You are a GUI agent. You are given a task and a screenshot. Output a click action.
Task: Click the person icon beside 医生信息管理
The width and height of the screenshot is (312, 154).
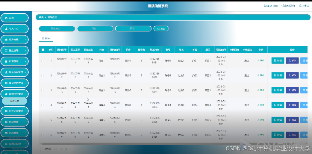[x=6, y=72]
